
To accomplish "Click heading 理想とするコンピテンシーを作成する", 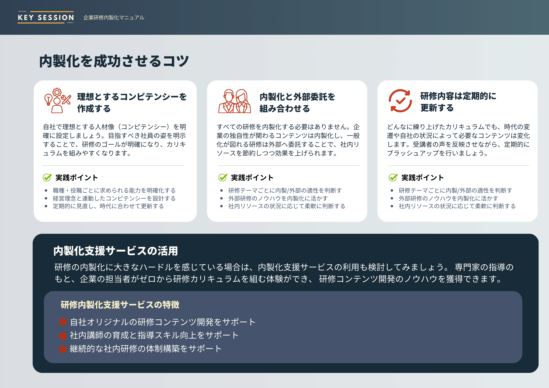I will (x=132, y=102).
